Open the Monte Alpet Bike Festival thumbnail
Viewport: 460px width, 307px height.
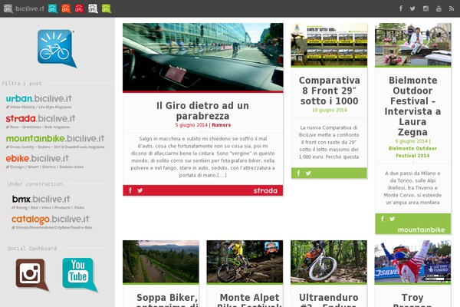tap(245, 262)
